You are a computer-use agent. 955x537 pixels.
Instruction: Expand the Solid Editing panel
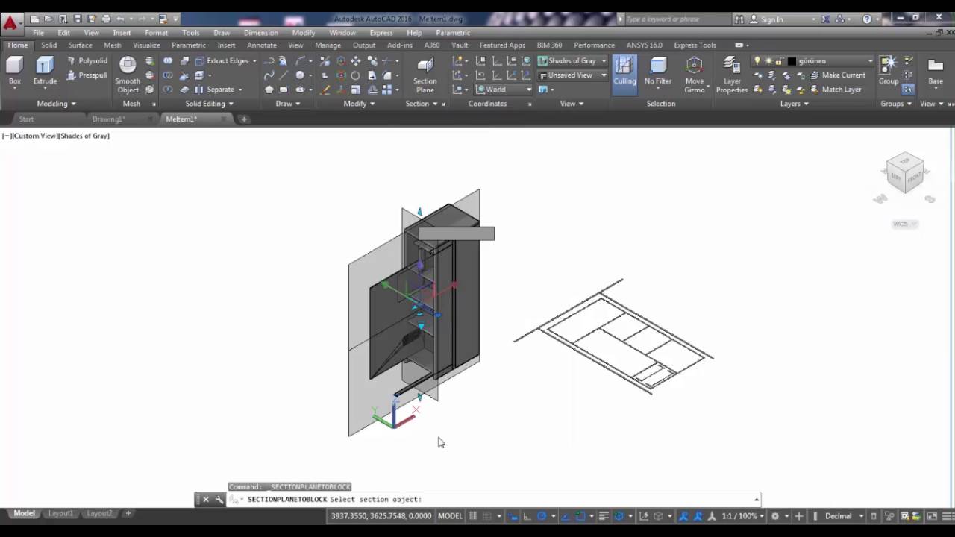click(x=209, y=104)
